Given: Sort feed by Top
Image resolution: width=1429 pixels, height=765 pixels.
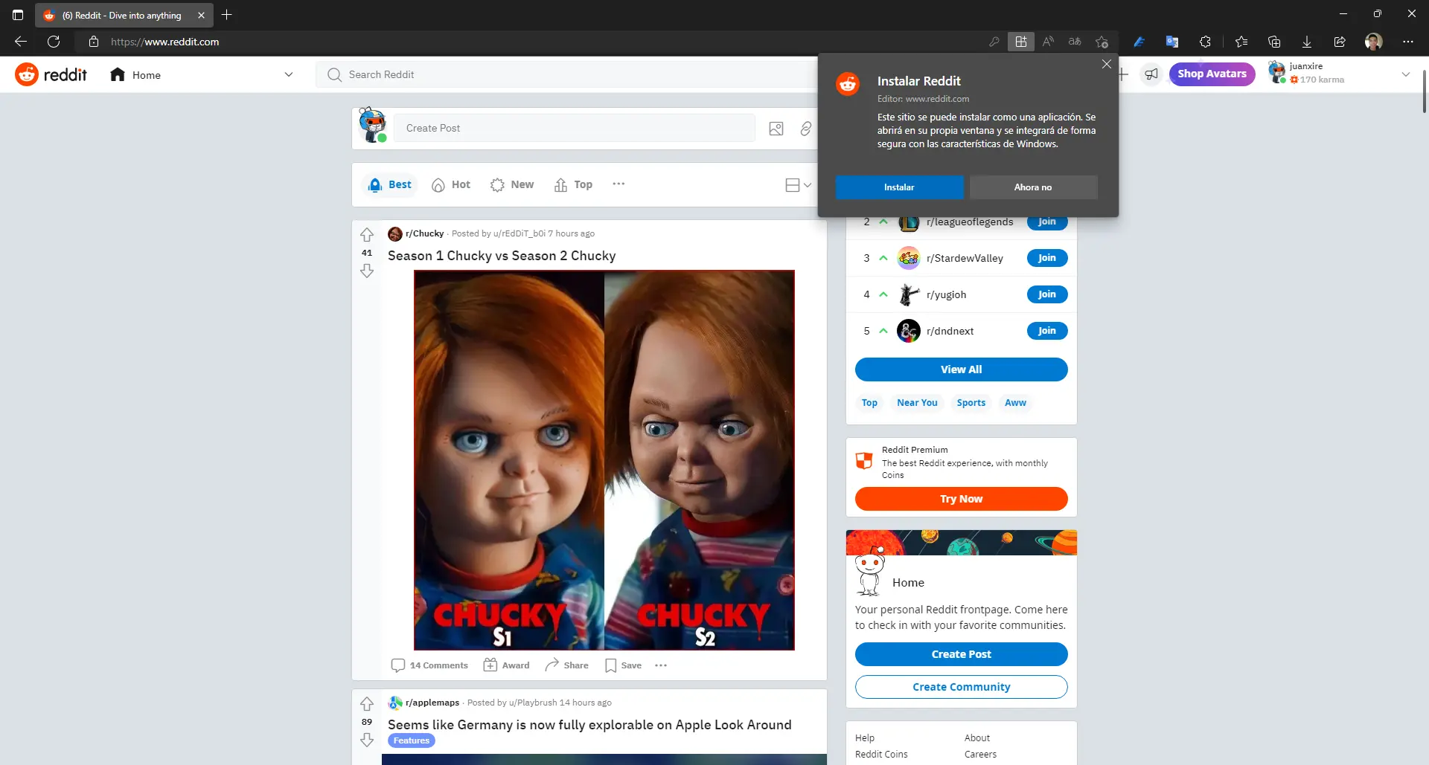Looking at the screenshot, I should click(573, 184).
